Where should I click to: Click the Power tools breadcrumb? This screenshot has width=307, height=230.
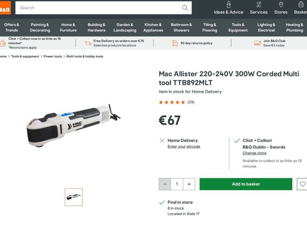pyautogui.click(x=53, y=56)
